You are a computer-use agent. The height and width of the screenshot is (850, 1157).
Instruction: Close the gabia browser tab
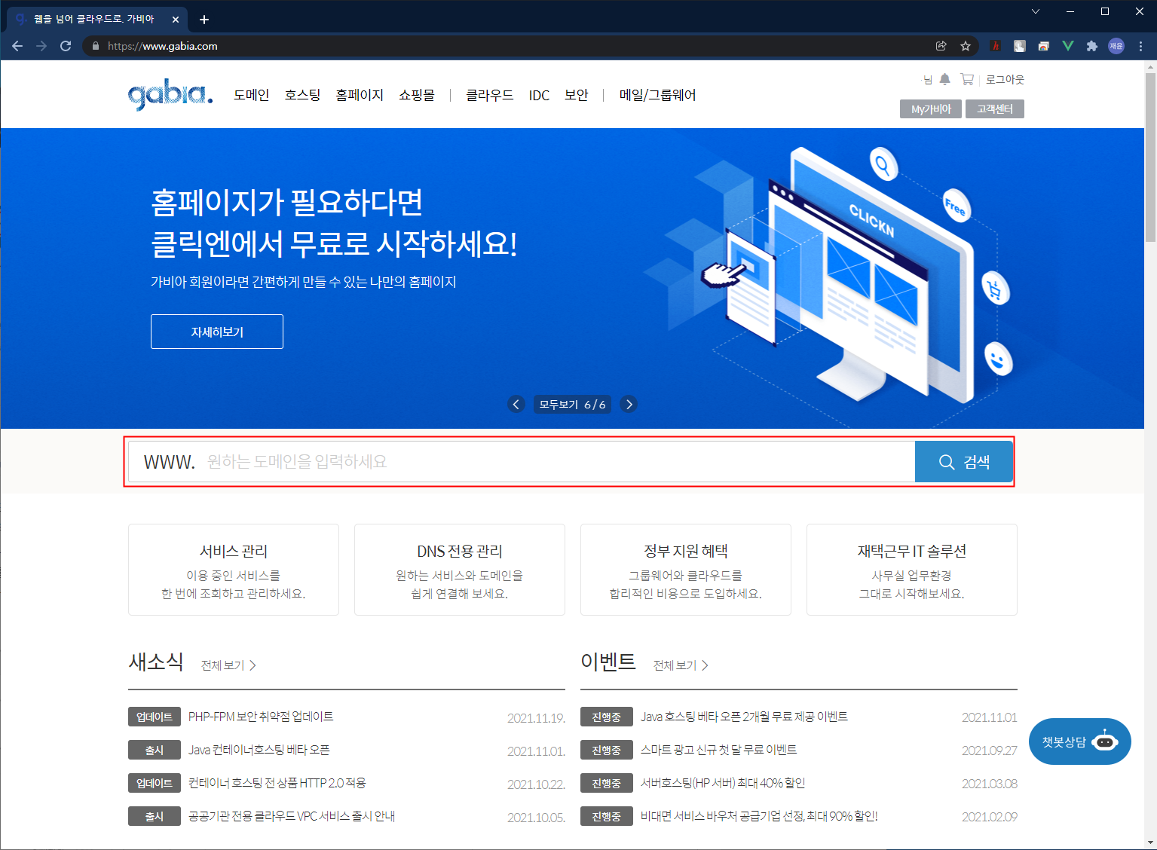(x=176, y=20)
